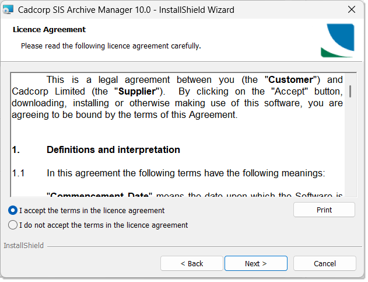The image size is (368, 282).
Task: Click the Cadcorp logo in header
Action: point(337,40)
